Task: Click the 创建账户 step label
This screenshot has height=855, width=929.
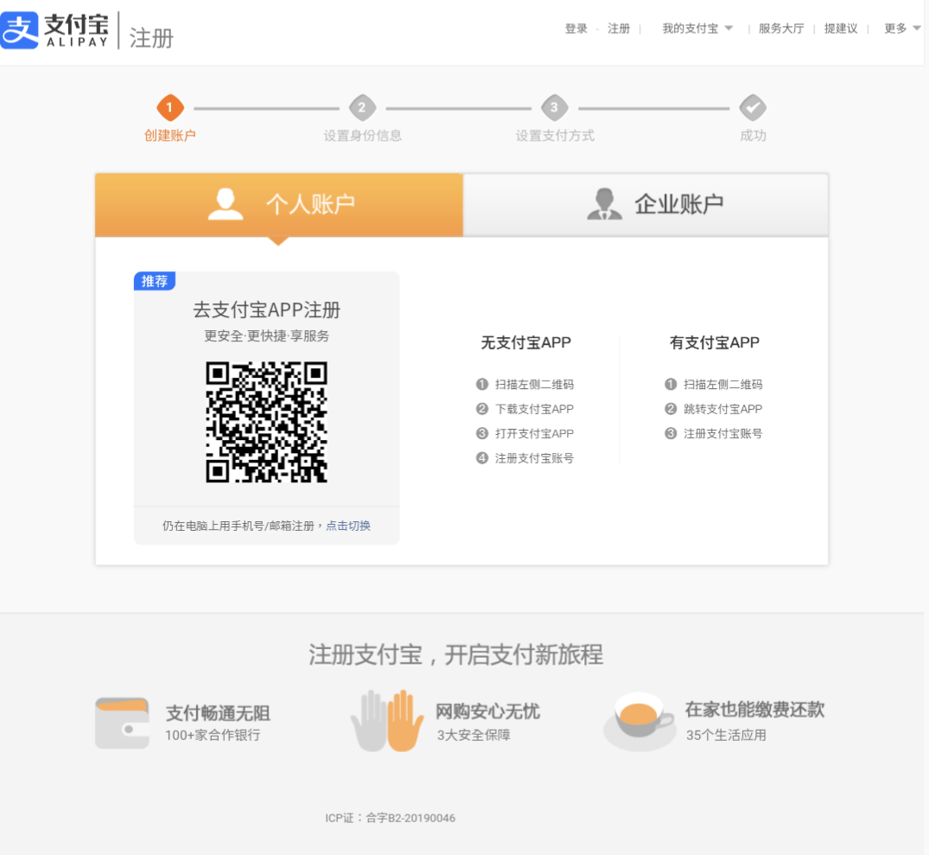Action: click(x=170, y=136)
